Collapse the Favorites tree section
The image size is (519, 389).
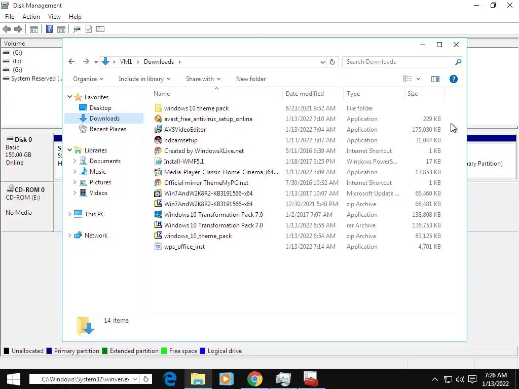[69, 97]
